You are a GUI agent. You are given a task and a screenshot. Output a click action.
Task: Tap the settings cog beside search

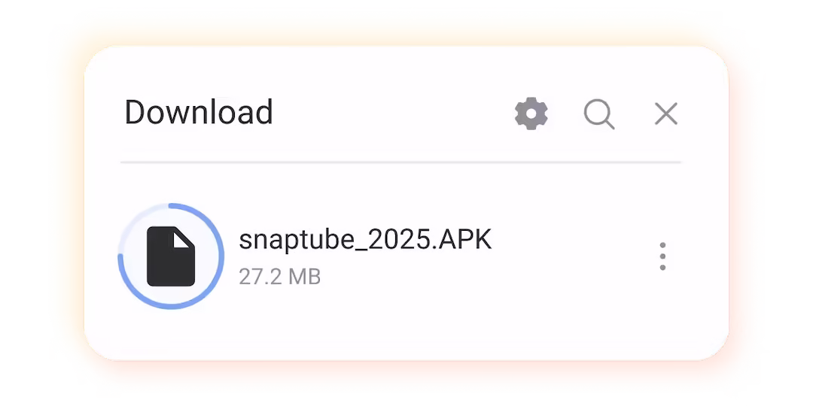coord(531,114)
